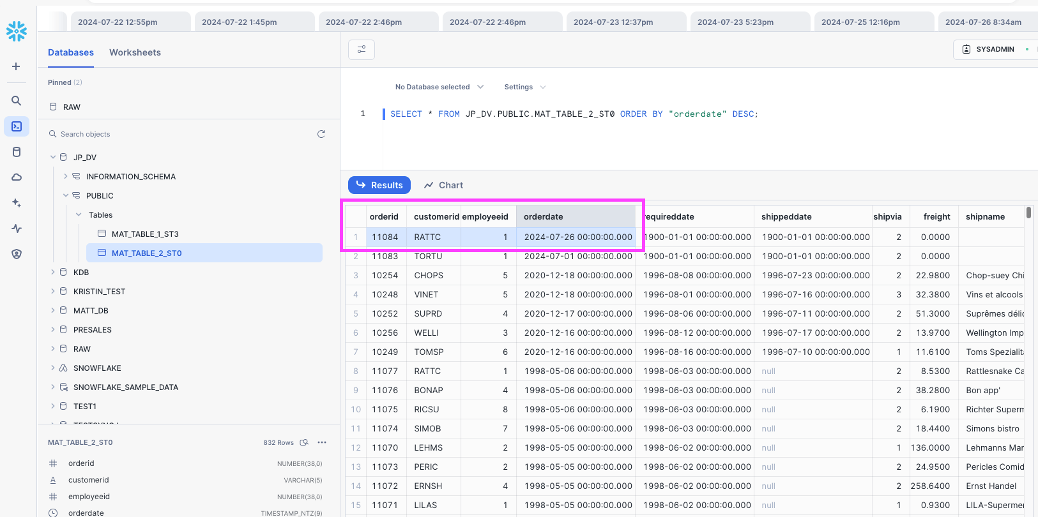The height and width of the screenshot is (517, 1038).
Task: Open search via the magnifier sidebar icon
Action: click(17, 101)
